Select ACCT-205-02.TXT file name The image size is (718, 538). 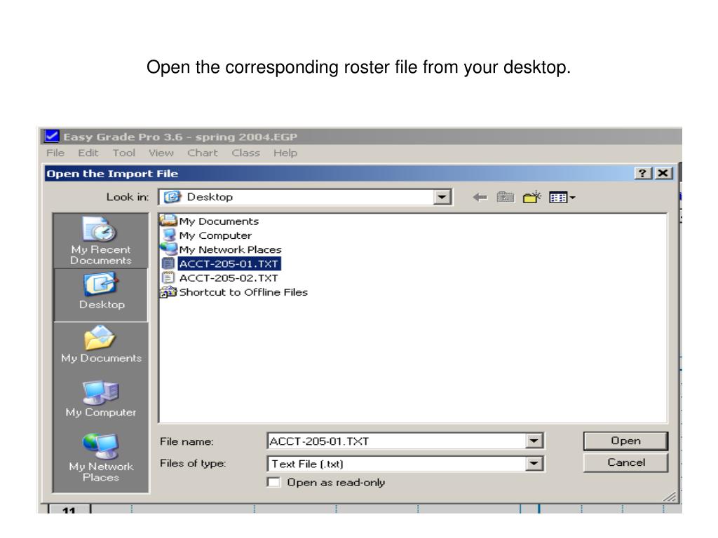229,277
